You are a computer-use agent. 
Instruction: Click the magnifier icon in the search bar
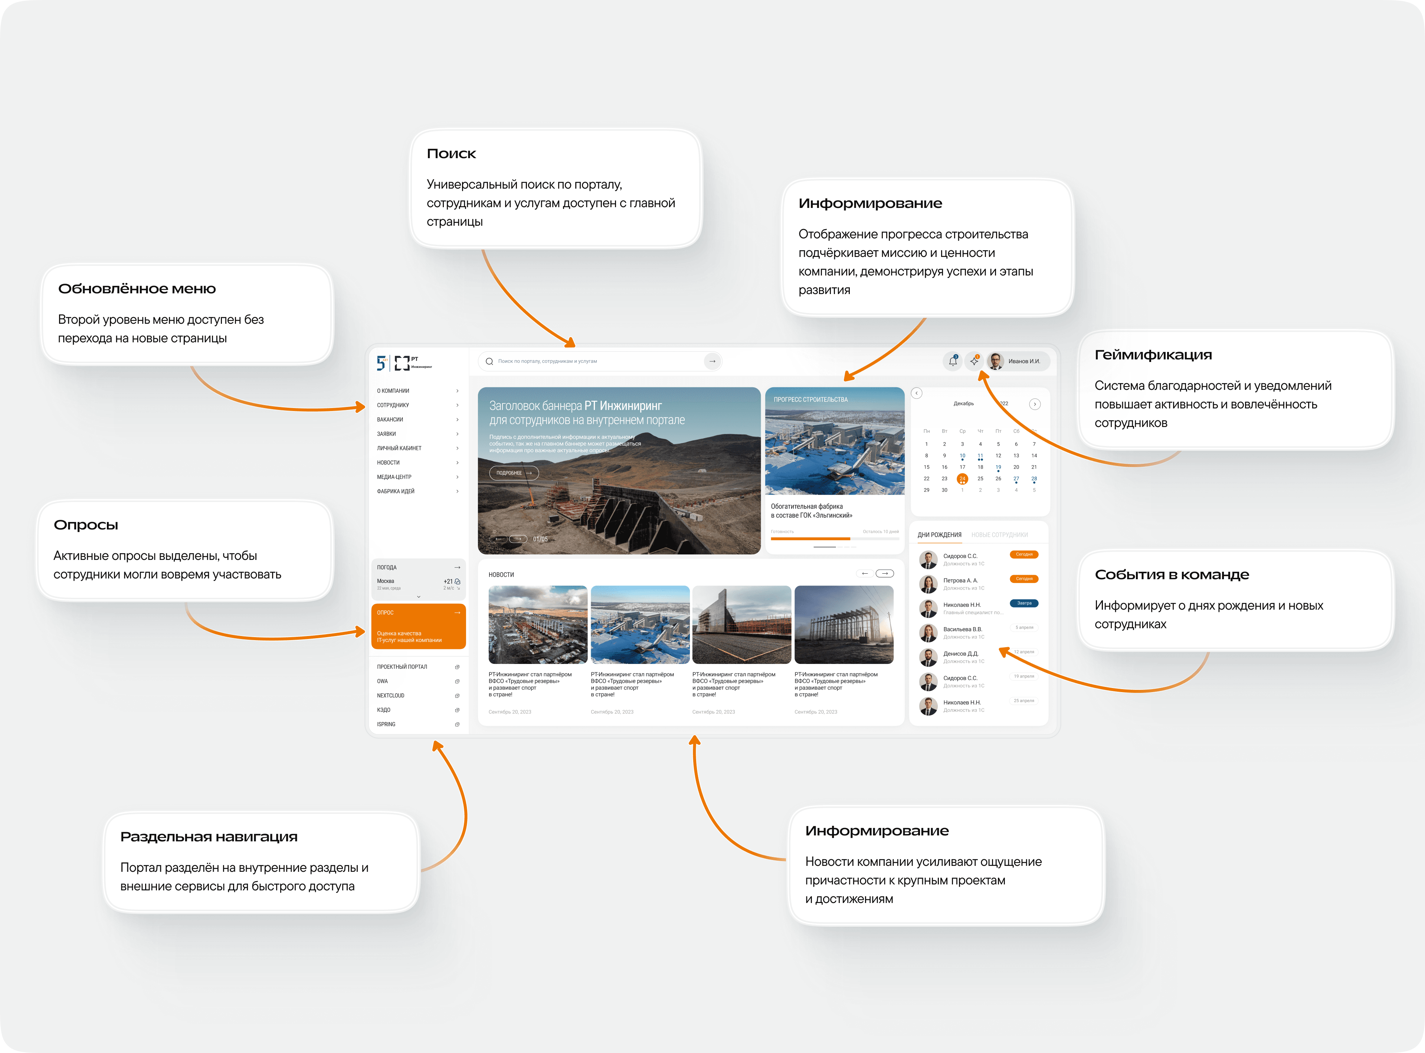click(x=489, y=361)
